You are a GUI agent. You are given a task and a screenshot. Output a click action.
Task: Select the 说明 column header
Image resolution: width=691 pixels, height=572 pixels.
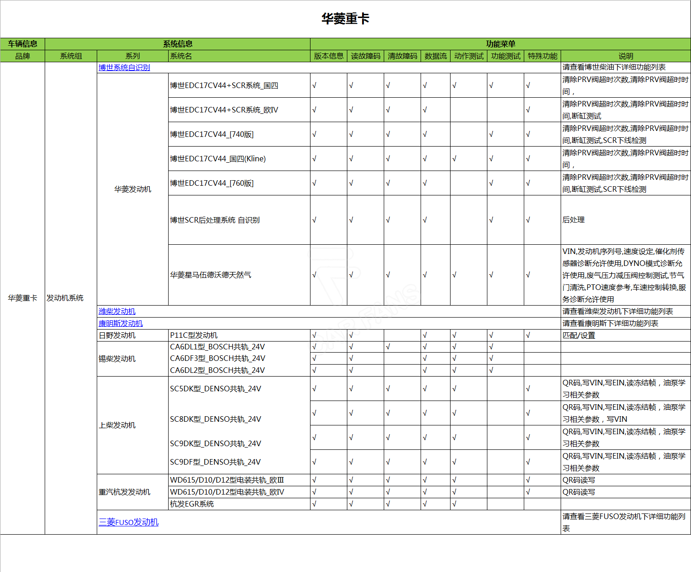pyautogui.click(x=626, y=56)
